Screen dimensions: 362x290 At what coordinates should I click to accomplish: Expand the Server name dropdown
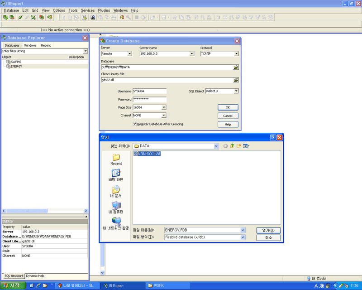[191, 53]
